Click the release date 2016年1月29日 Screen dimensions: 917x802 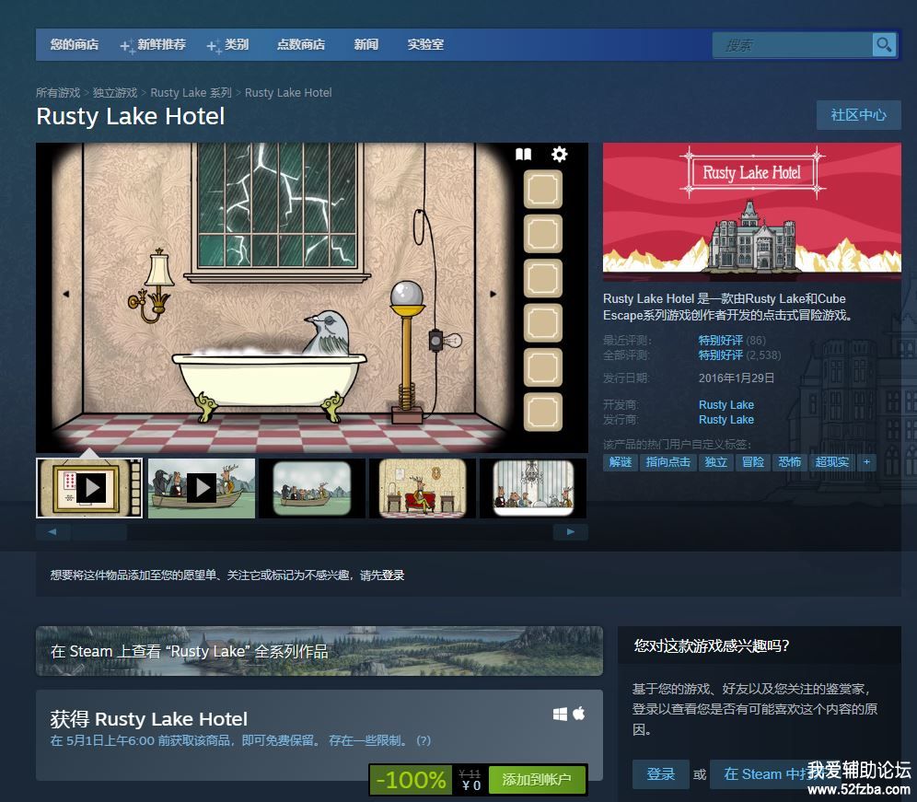[x=737, y=378]
